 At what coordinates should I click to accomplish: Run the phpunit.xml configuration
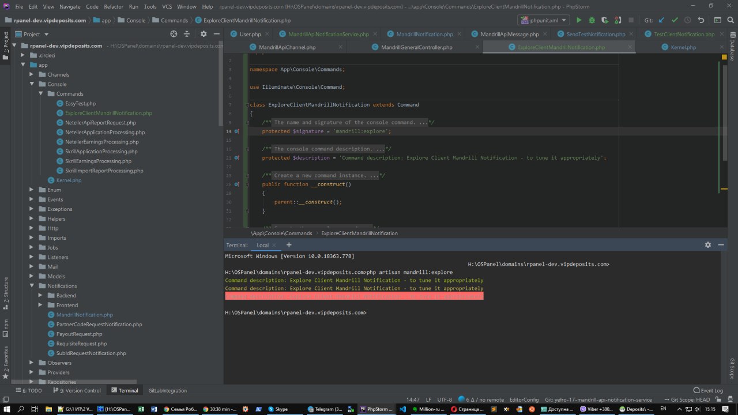[x=579, y=20]
